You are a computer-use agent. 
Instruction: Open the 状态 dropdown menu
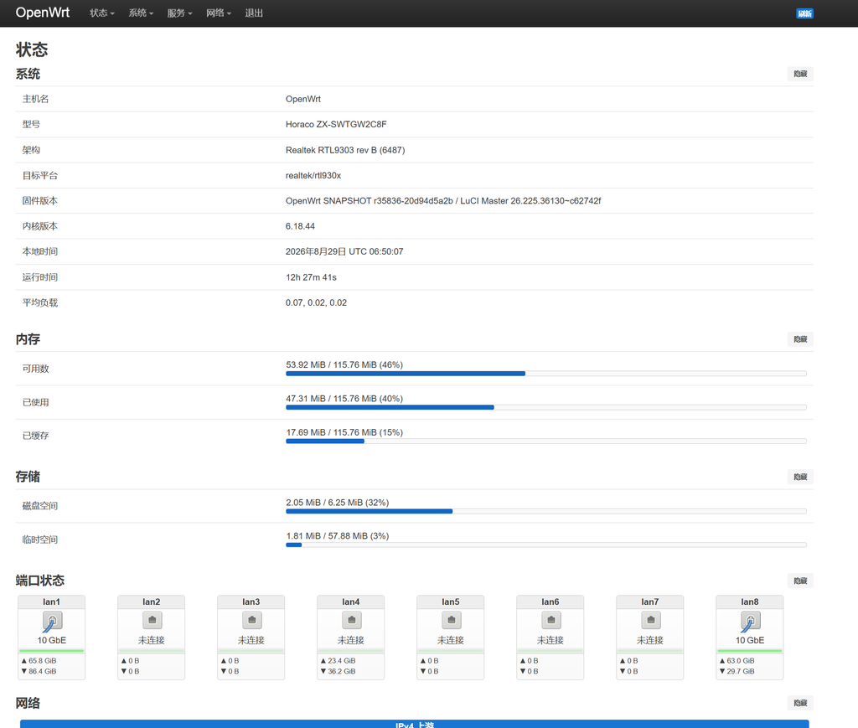pyautogui.click(x=101, y=13)
